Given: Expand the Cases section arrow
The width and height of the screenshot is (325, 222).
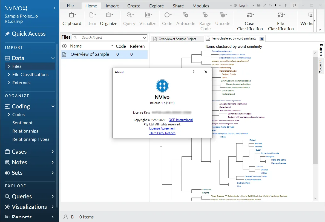Looking at the screenshot, I should pos(53,151).
